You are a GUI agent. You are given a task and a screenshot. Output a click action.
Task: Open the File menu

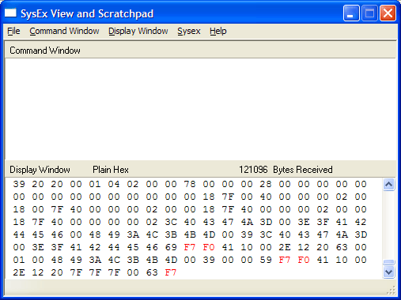[13, 31]
